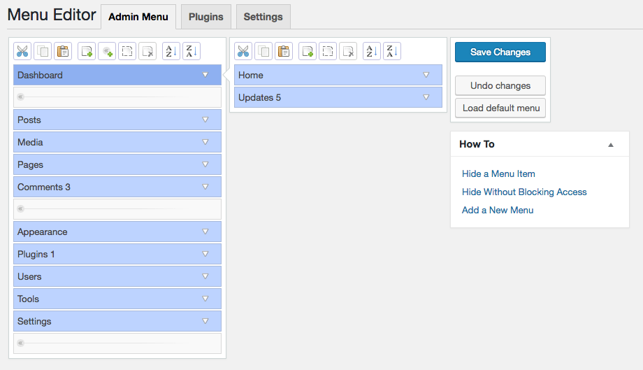This screenshot has height=370, width=643.
Task: Expand Comments 3 item properties arrow
Action: (205, 187)
